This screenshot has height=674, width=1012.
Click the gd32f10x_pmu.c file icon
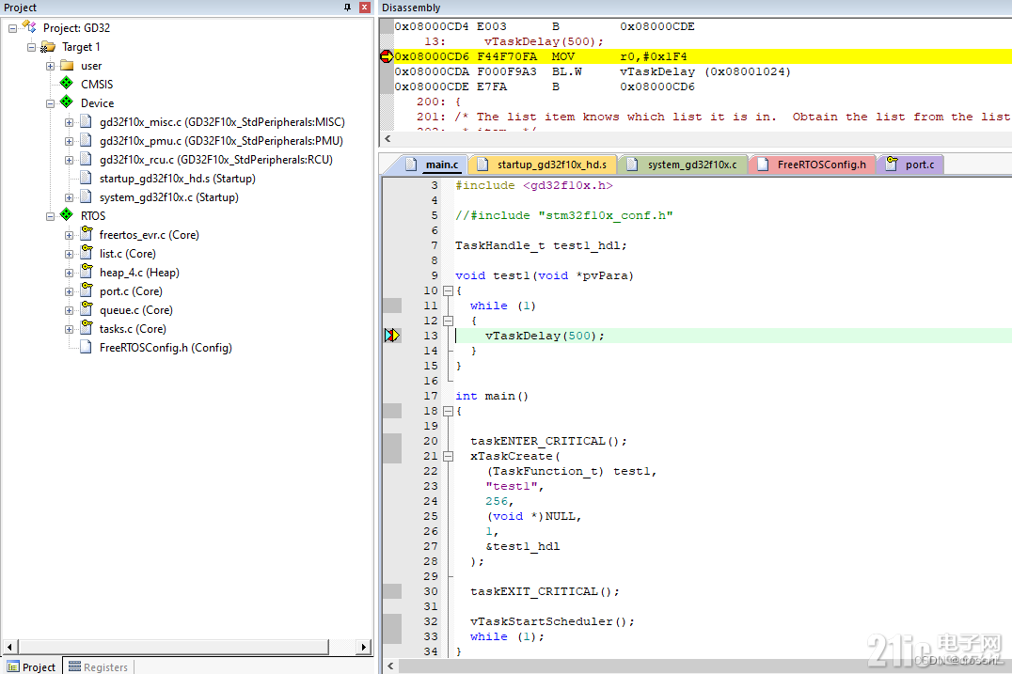[x=86, y=140]
